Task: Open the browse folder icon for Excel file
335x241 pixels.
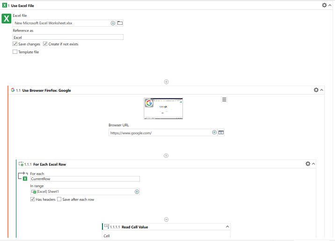Action: 120,23
